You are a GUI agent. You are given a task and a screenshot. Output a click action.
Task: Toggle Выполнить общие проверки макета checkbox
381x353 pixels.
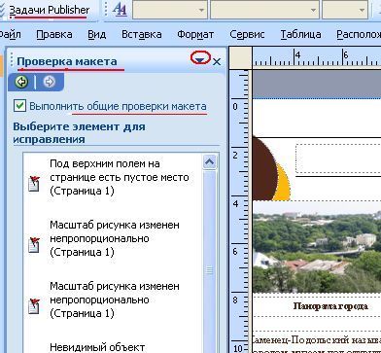19,106
